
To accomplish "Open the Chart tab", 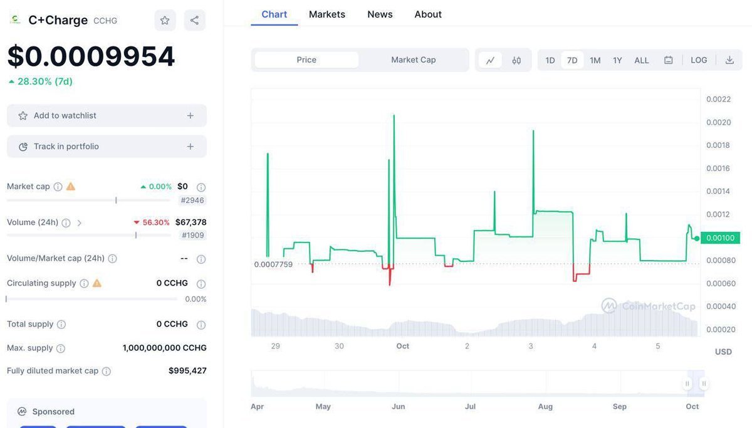I will (274, 14).
